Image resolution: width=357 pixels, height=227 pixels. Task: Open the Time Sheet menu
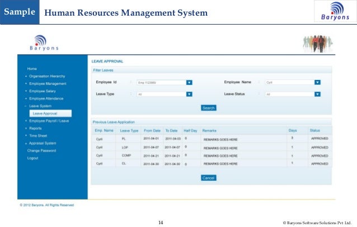38,136
